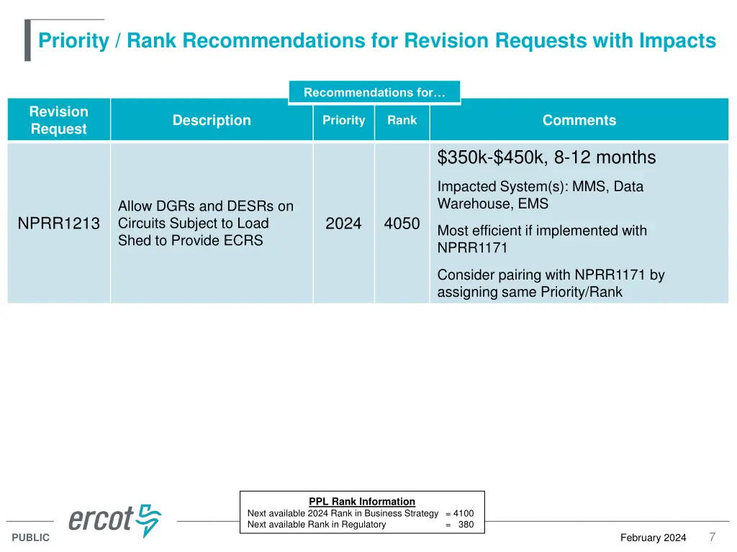Select the 'Revision Request' column header
Screen dimensions: 737x552
[x=59, y=120]
